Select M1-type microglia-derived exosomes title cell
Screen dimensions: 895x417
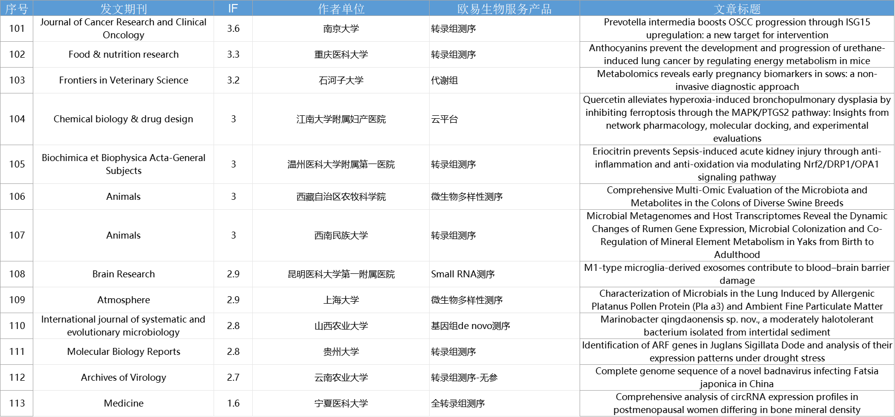[737, 274]
